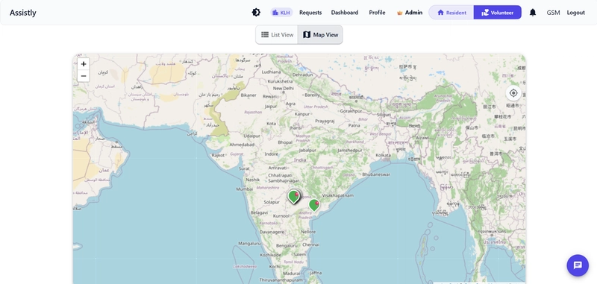Viewport: 597px width, 284px height.
Task: Click the Mangaluru label on map
Action: (x=249, y=243)
